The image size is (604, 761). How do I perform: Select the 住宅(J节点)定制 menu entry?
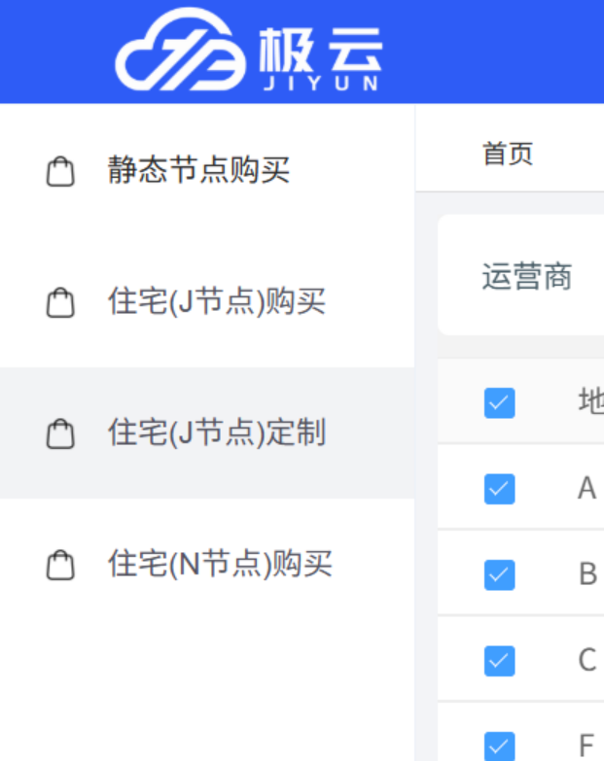click(x=216, y=432)
